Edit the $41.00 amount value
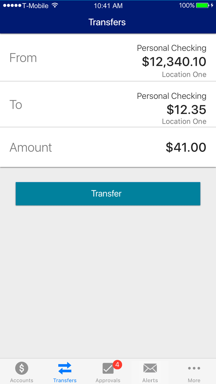 click(x=186, y=147)
